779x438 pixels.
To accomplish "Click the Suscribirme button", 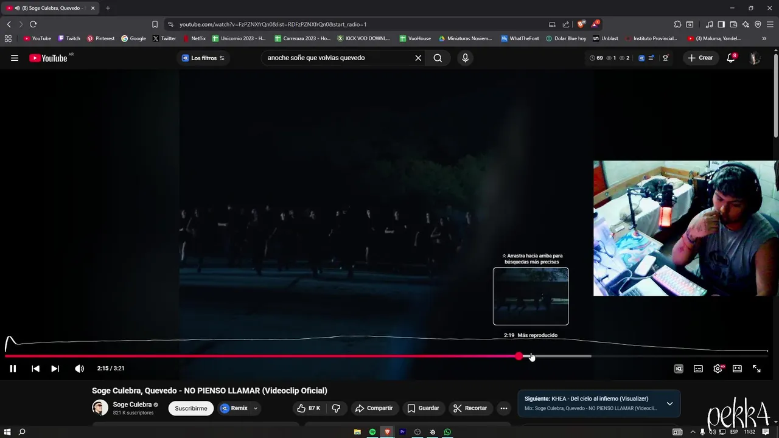I will (191, 408).
